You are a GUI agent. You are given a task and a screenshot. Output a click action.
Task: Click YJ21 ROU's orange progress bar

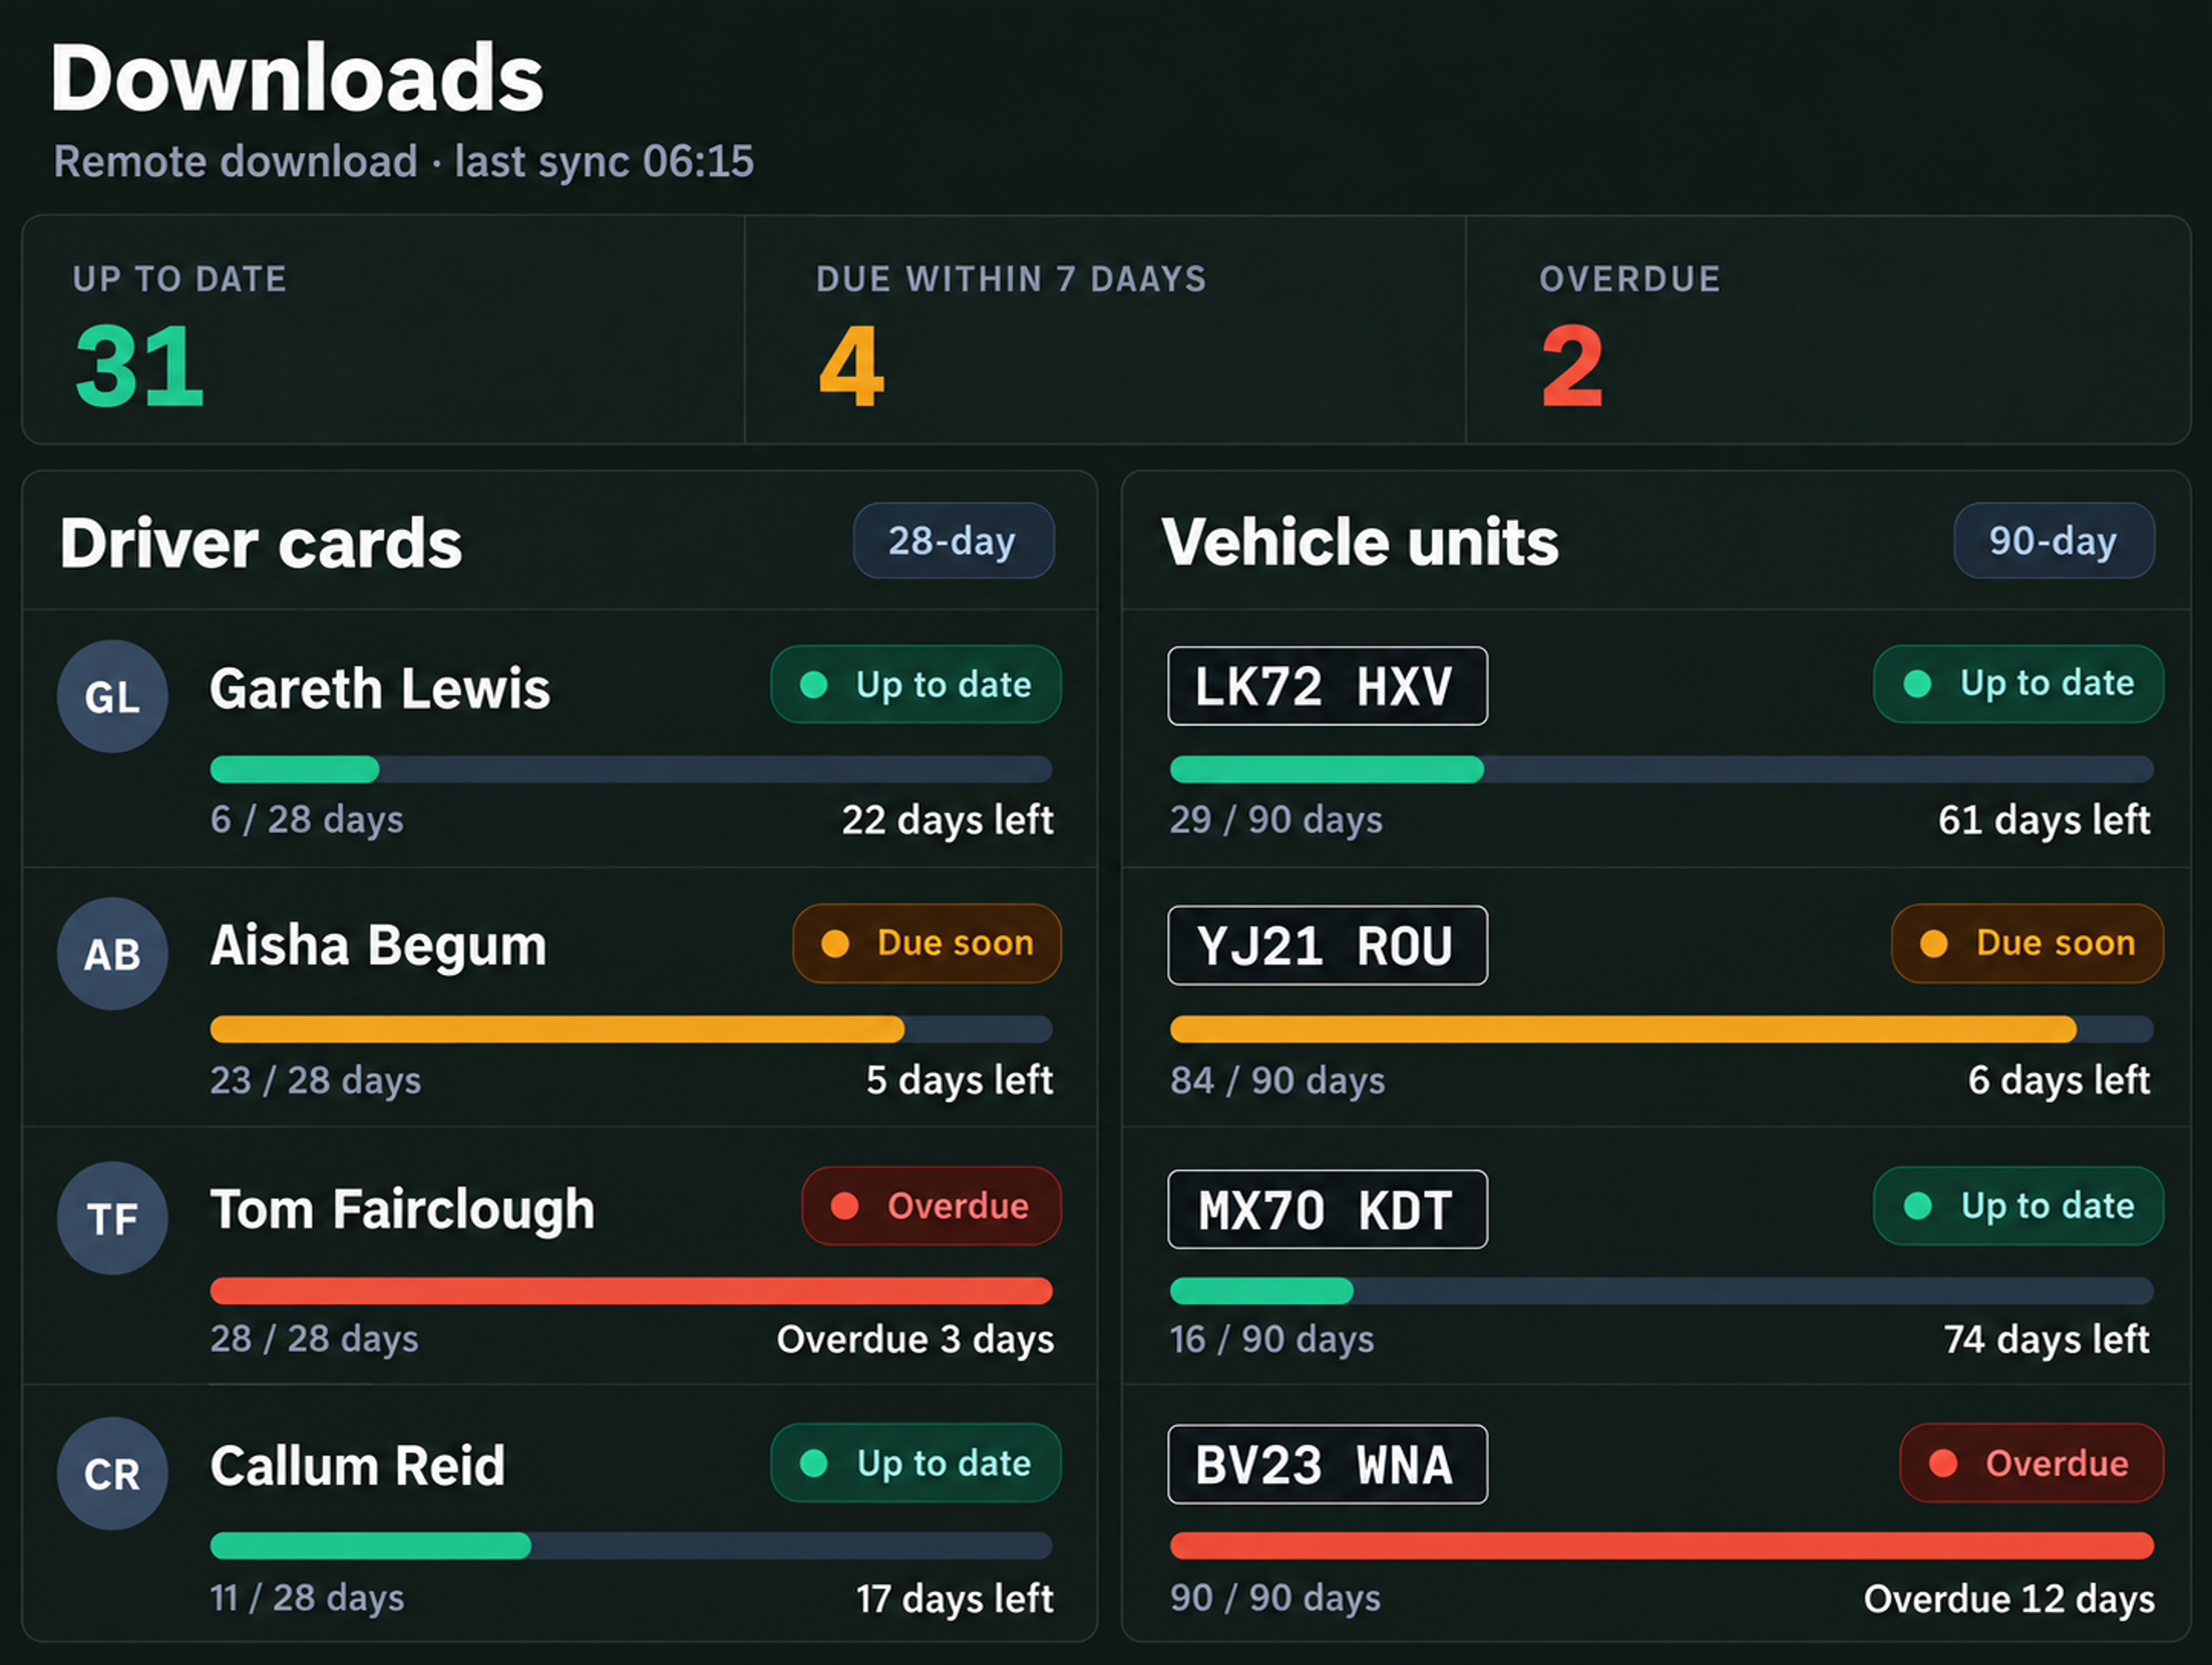tap(1661, 1029)
